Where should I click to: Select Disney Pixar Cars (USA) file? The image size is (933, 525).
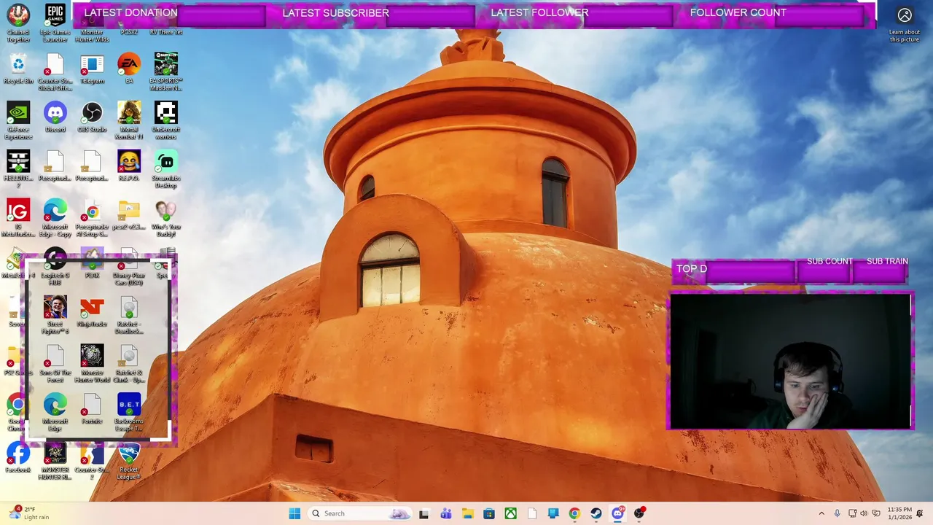[x=129, y=267]
